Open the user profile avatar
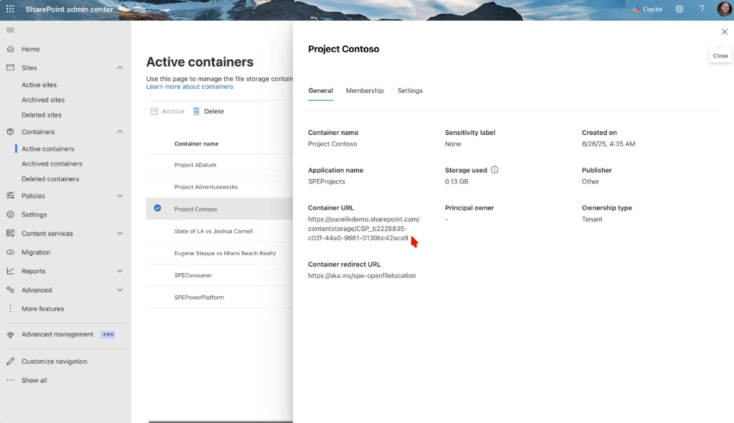Screen dimensions: 734x423 click(x=724, y=9)
